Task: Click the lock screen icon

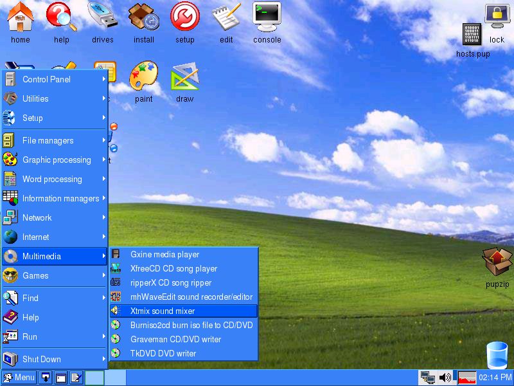Action: point(497,15)
